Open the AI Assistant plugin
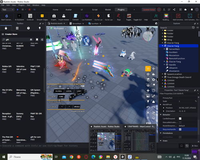Viewport: 200px width, 160px height. [x=19, y=17]
